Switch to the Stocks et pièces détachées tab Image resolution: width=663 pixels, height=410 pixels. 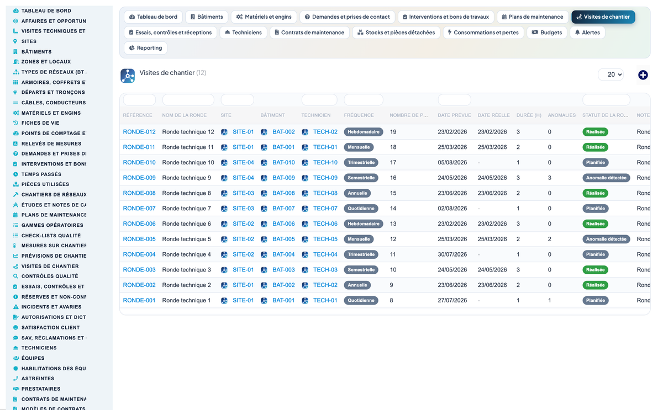pyautogui.click(x=396, y=33)
